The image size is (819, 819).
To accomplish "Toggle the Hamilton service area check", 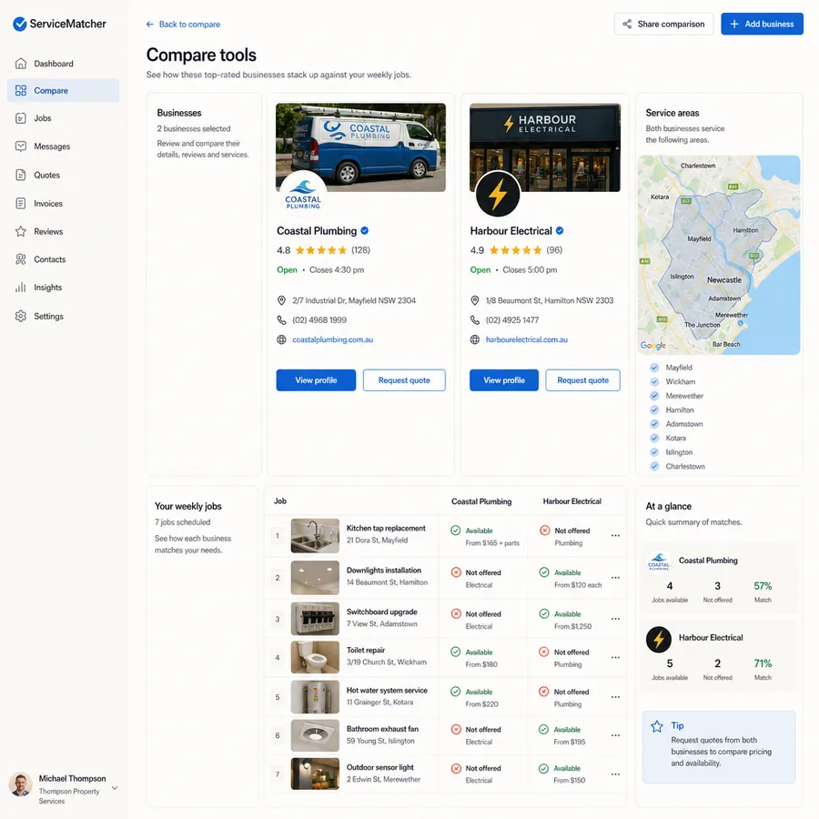I will pos(654,409).
